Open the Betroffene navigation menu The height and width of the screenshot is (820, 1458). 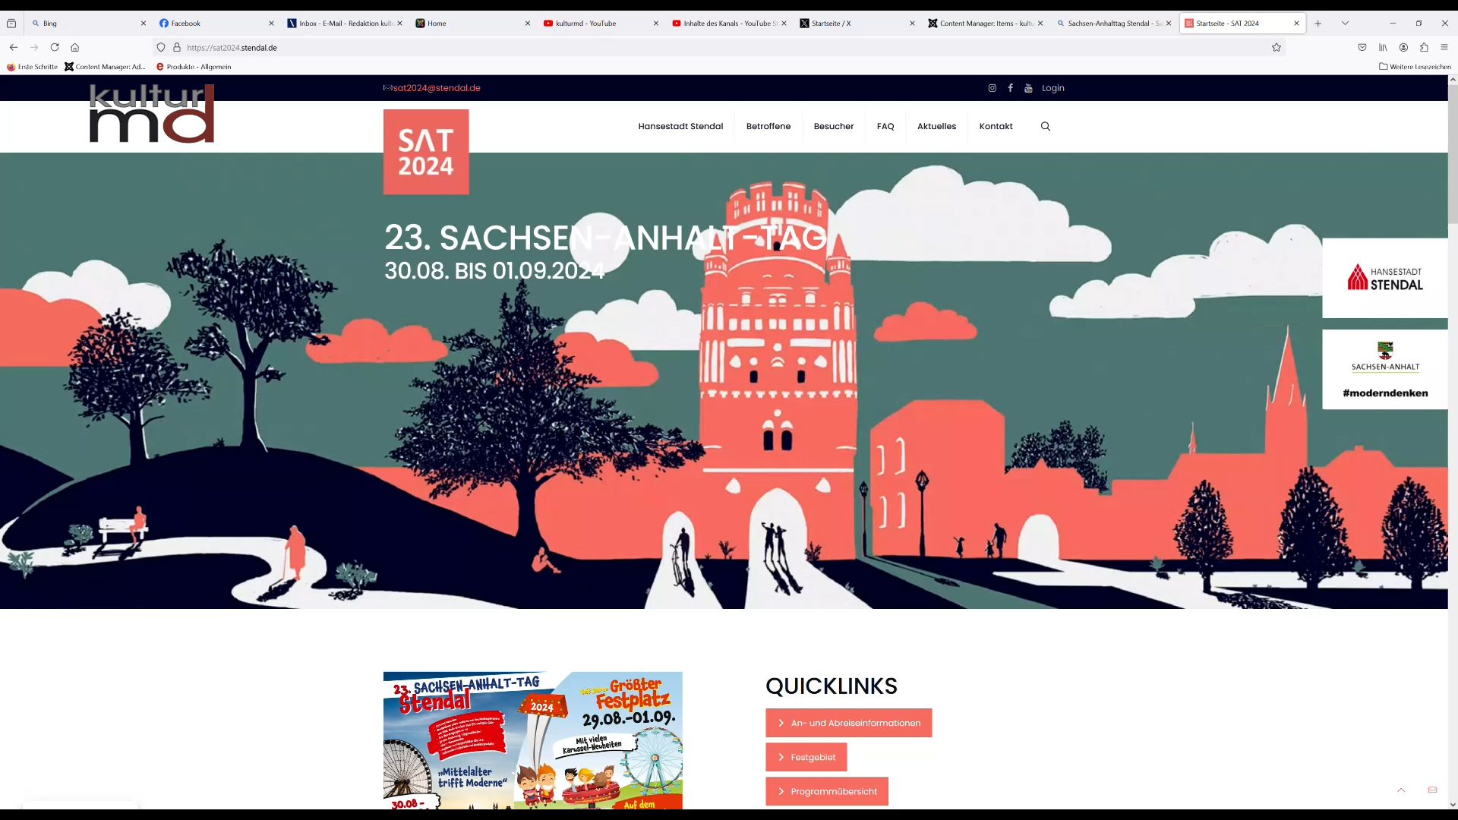point(768,127)
